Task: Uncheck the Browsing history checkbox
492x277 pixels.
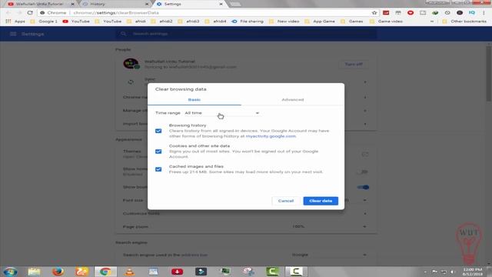Action: pos(158,131)
